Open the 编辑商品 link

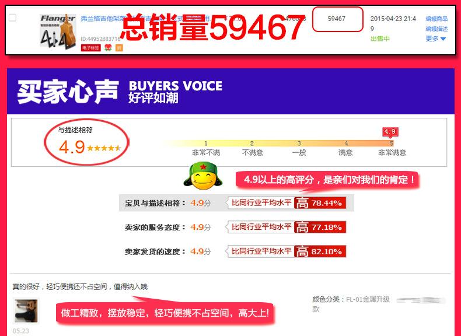(x=436, y=19)
